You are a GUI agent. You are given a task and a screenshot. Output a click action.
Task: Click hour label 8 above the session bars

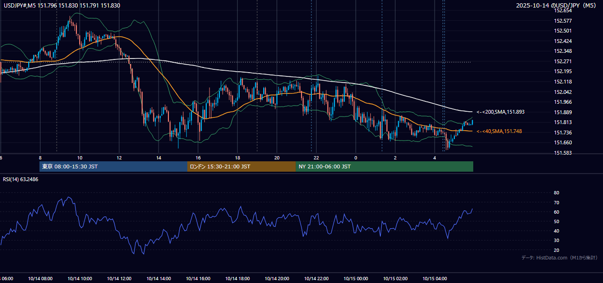tap(40, 158)
